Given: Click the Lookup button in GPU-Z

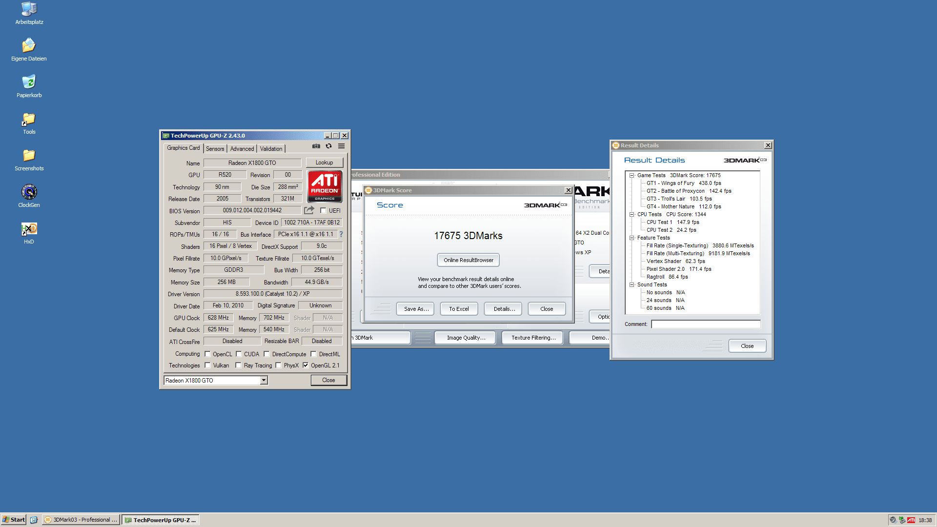Looking at the screenshot, I should point(324,162).
